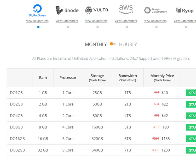
Task: Toggle the Monthly/Hourly pricing switch
Action: 113,44
